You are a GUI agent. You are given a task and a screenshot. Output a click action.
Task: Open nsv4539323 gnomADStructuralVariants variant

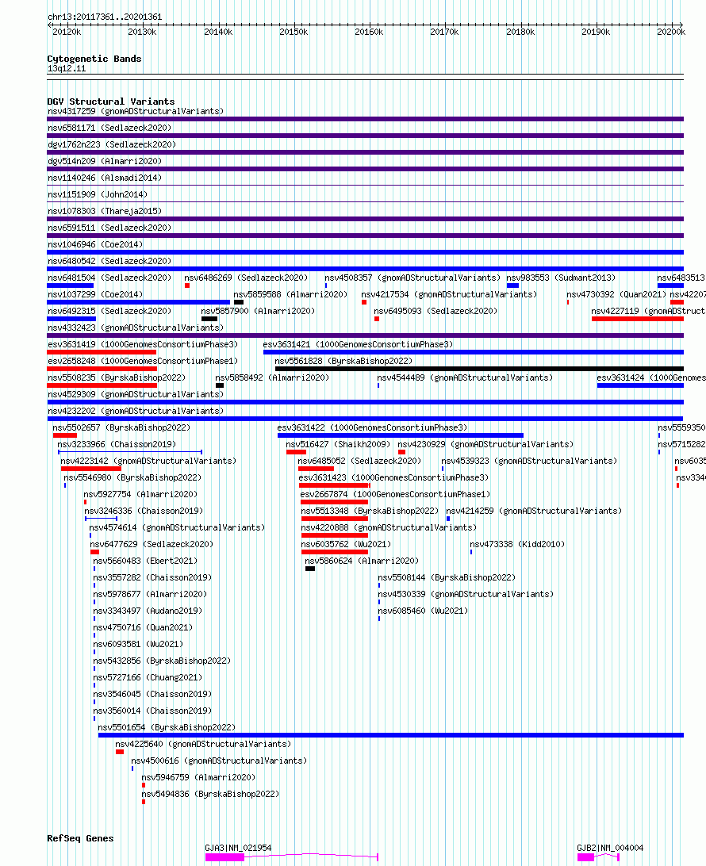point(529,461)
